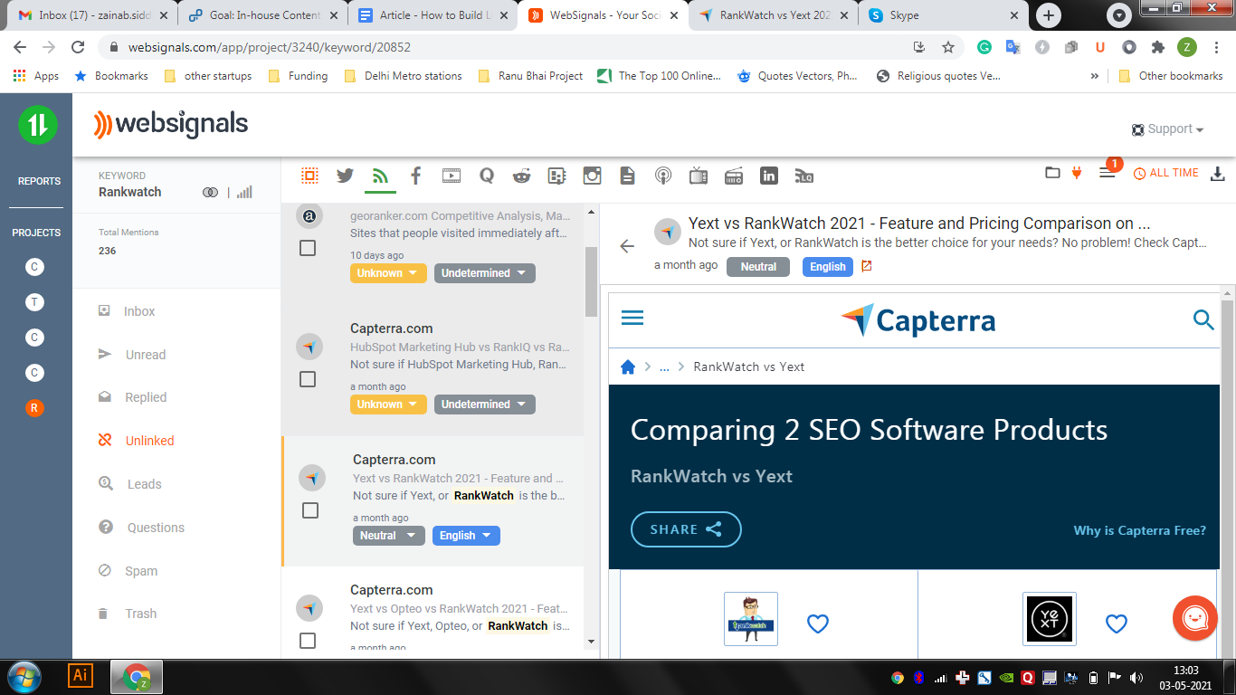The image size is (1236, 695).
Task: Open Undetermined dropdown on the georanker.com mention
Action: pos(484,273)
